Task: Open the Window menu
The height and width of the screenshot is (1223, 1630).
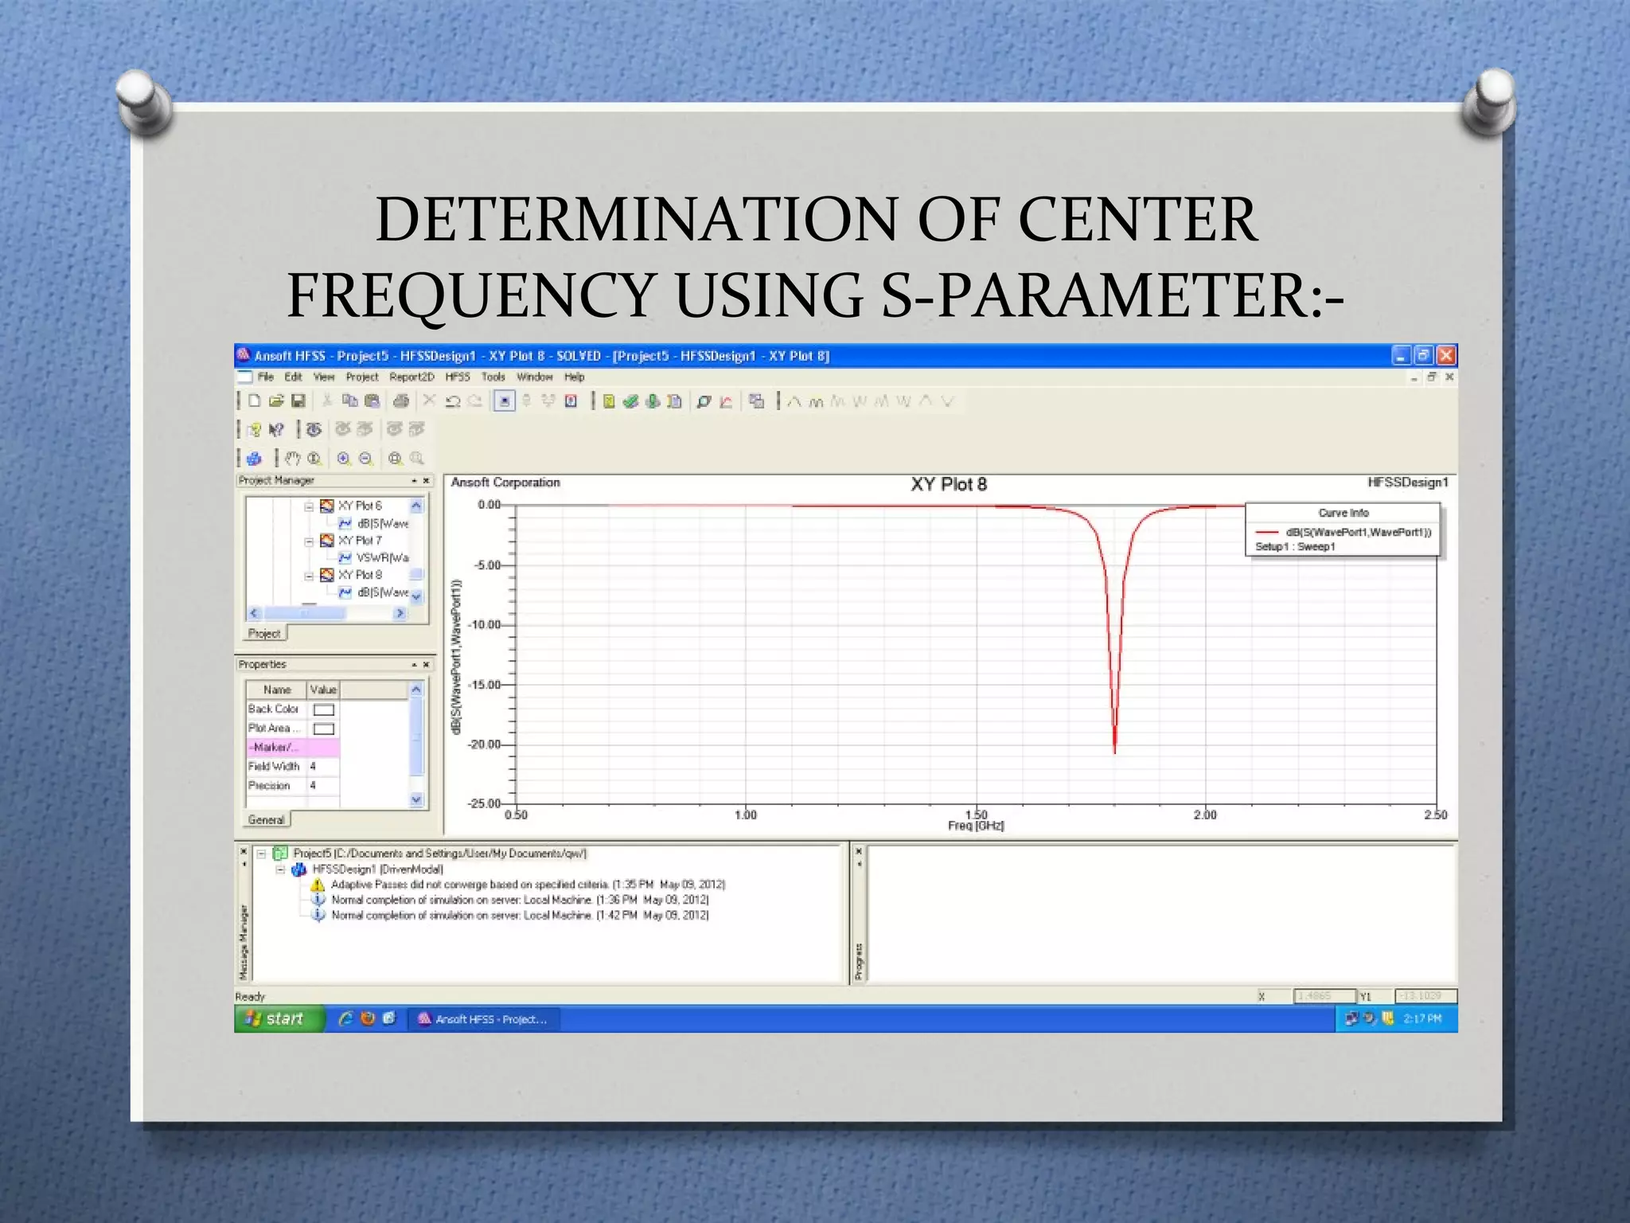Action: pos(535,377)
